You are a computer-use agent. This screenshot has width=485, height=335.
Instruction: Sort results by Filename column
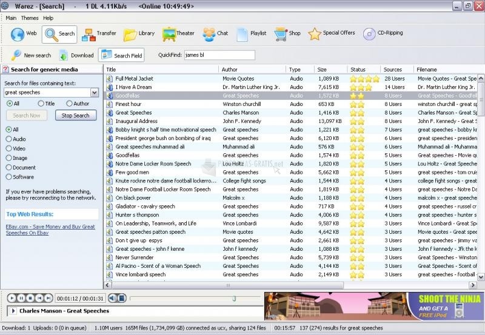[449, 70]
